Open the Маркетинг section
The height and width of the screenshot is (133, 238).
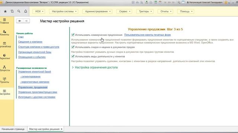pos(4,57)
